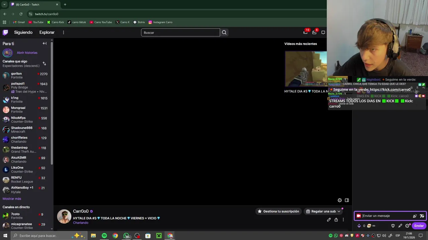Open the Twitch home logo
Image resolution: width=428 pixels, height=240 pixels.
coord(5,32)
